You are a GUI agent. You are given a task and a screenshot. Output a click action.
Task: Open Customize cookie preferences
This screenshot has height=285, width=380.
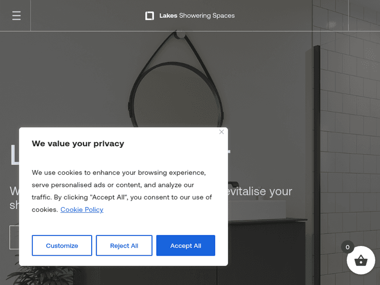pyautogui.click(x=62, y=246)
